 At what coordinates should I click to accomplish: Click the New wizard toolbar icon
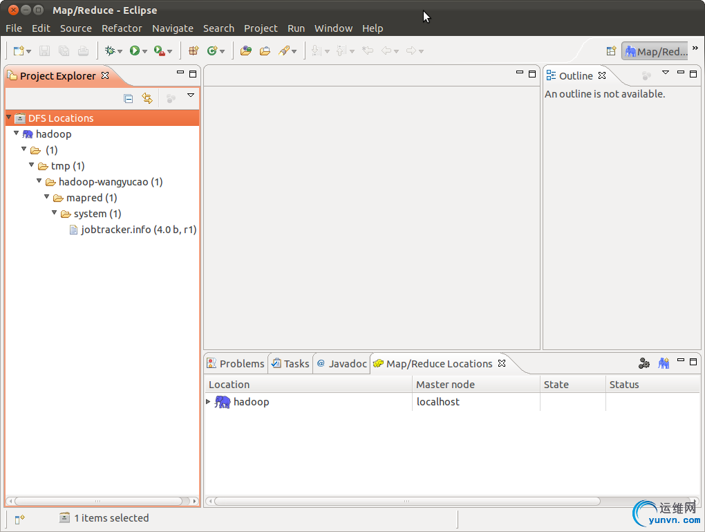[19, 51]
